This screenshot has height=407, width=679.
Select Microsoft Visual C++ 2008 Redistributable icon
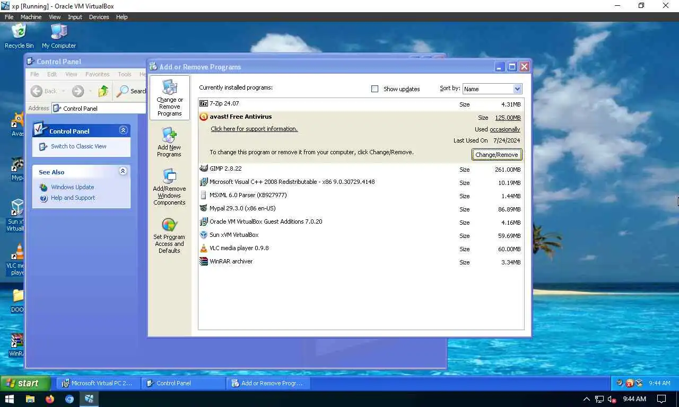coord(204,182)
